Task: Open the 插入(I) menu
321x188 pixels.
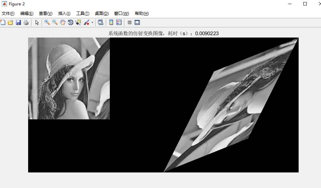Action: pyautogui.click(x=64, y=14)
